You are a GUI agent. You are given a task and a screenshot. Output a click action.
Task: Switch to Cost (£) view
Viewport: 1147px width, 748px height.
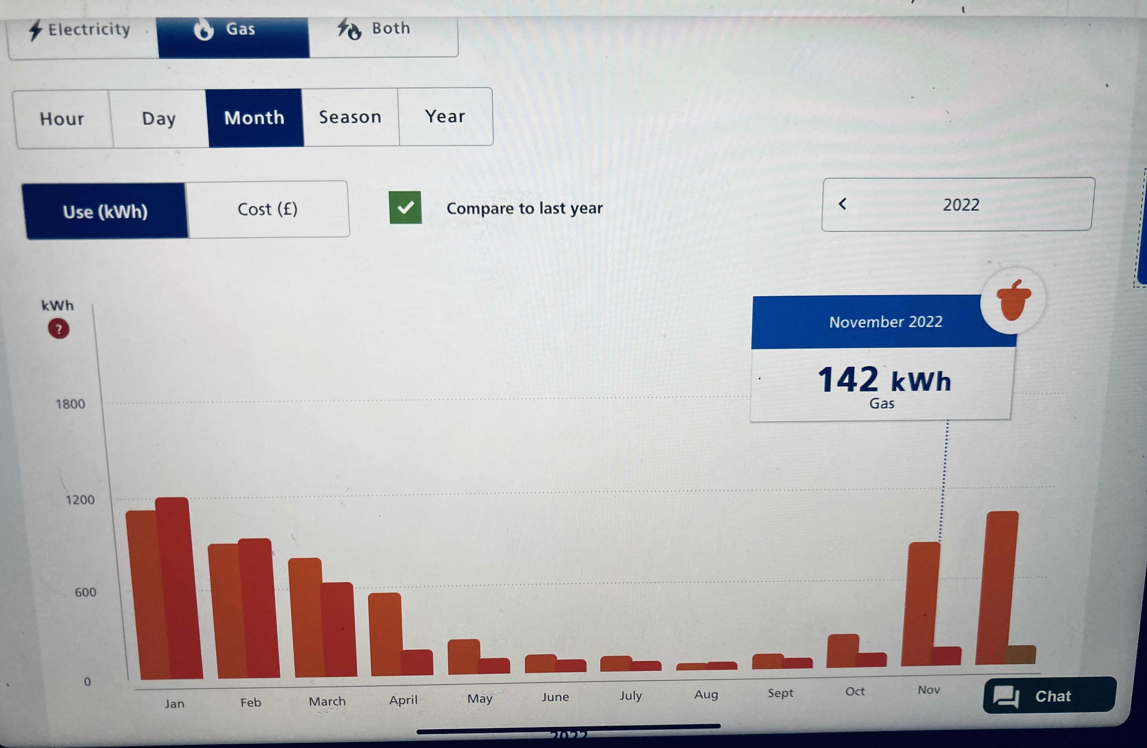pos(268,209)
